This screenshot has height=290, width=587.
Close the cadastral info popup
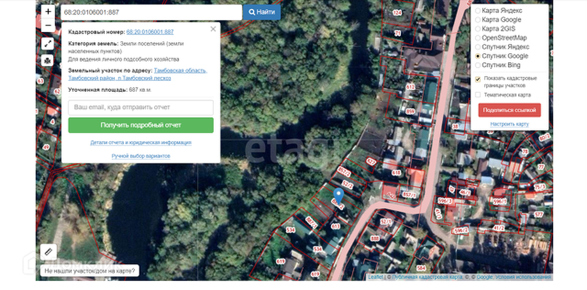click(213, 29)
